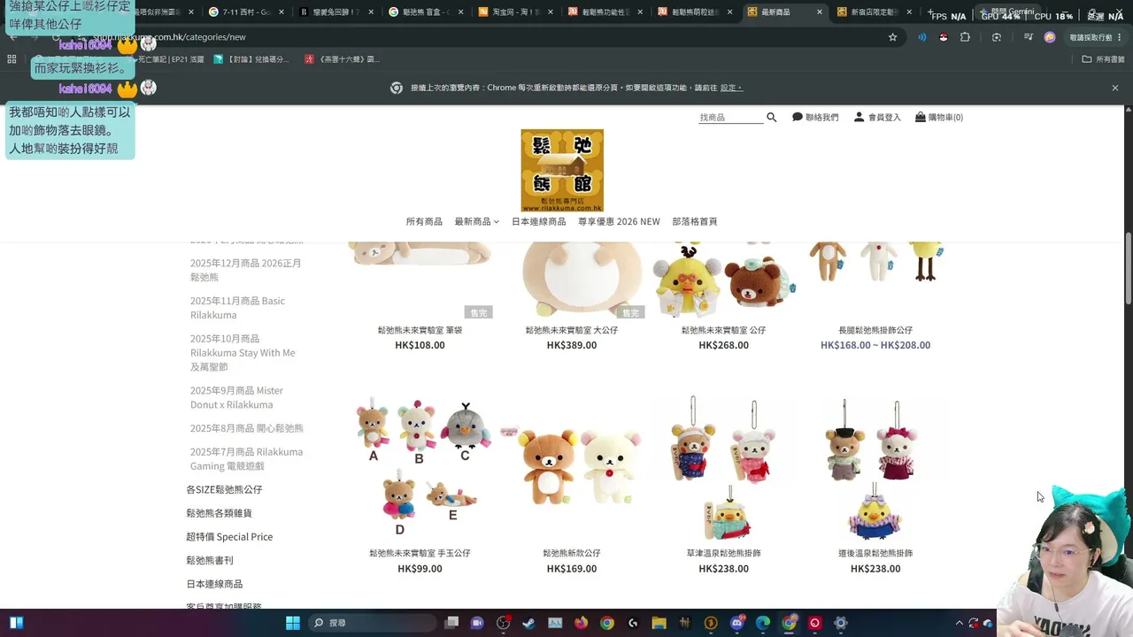Click the 鬆弛熊新款公仔 title text
The width and height of the screenshot is (1133, 637).
pyautogui.click(x=572, y=553)
